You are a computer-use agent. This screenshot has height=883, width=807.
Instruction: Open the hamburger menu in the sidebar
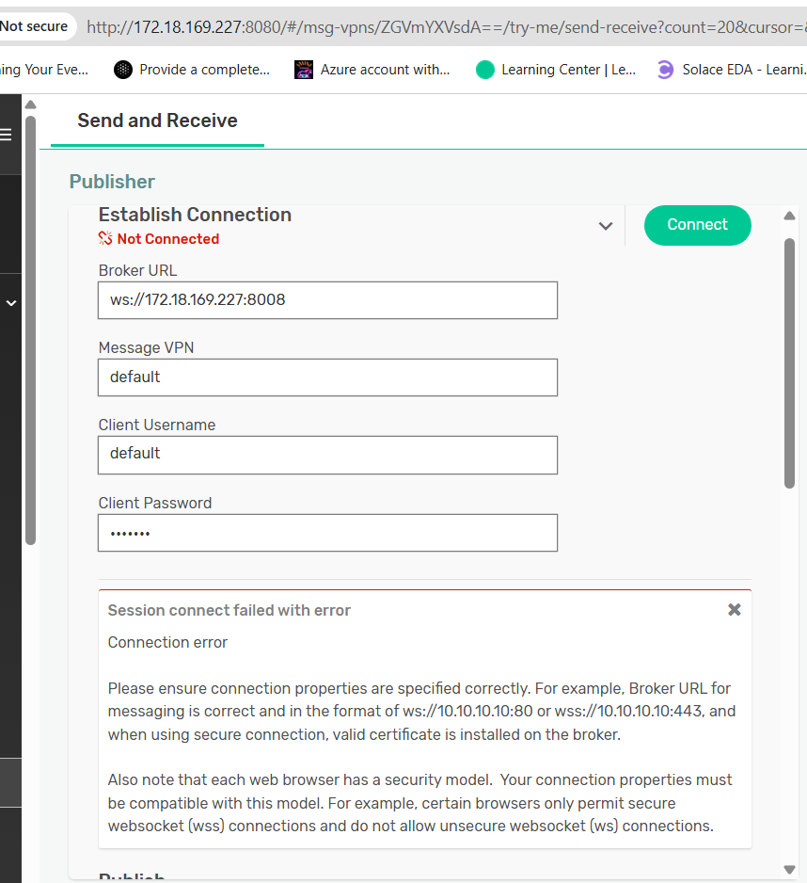[6, 135]
